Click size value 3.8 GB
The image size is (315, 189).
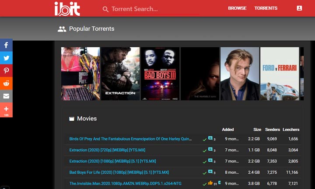coord(254,184)
